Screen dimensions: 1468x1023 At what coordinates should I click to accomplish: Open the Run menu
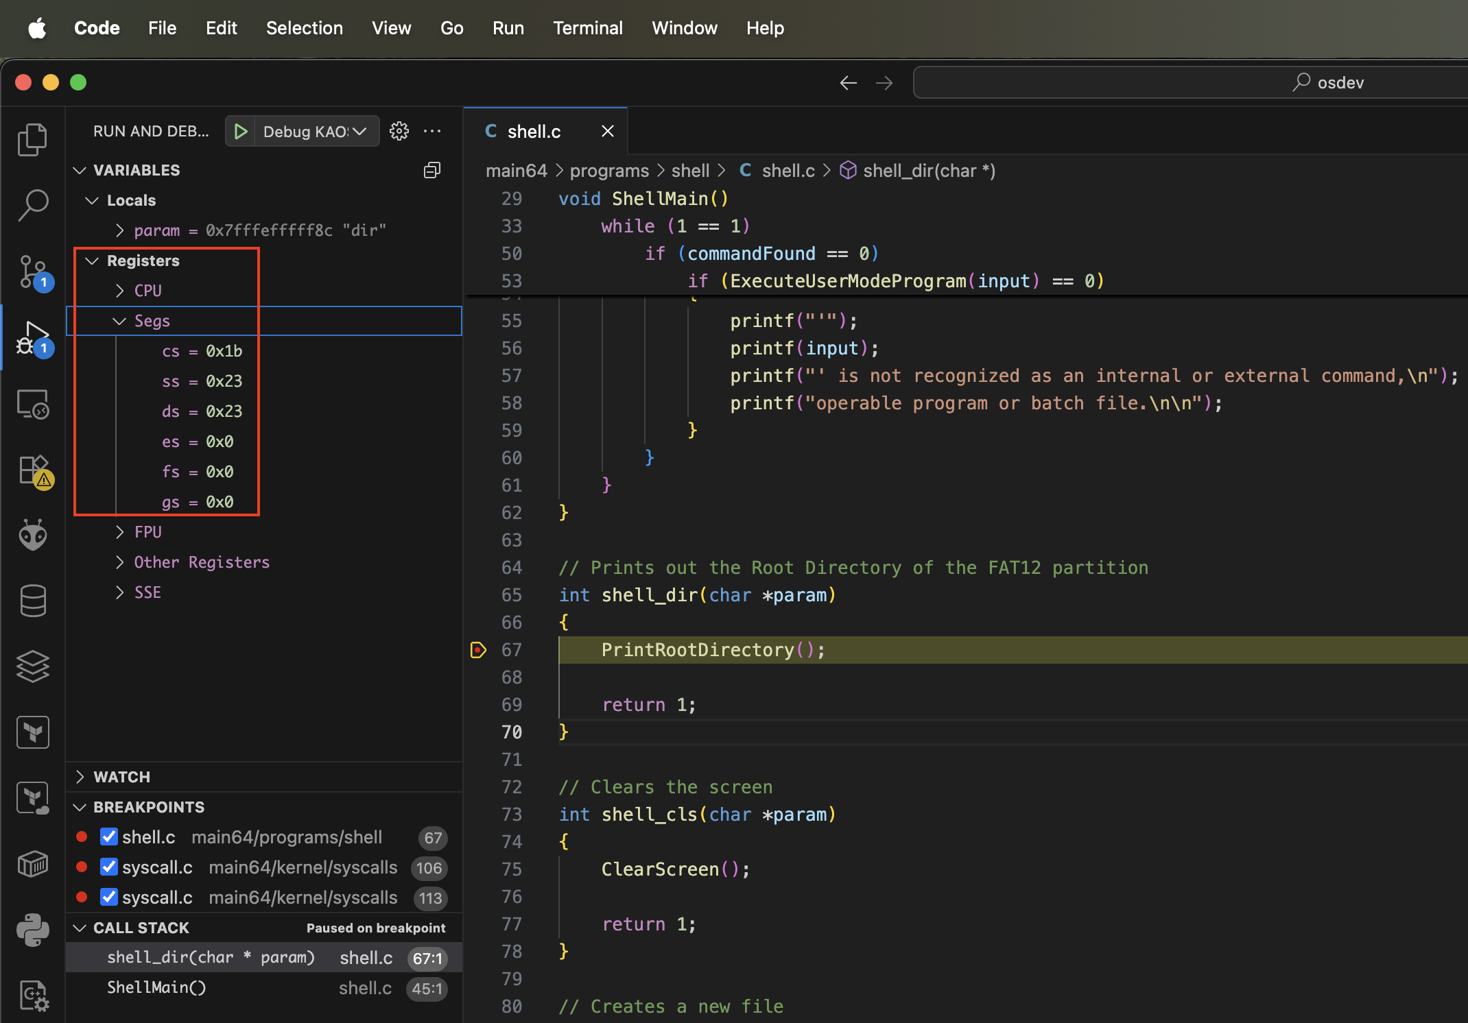508,28
